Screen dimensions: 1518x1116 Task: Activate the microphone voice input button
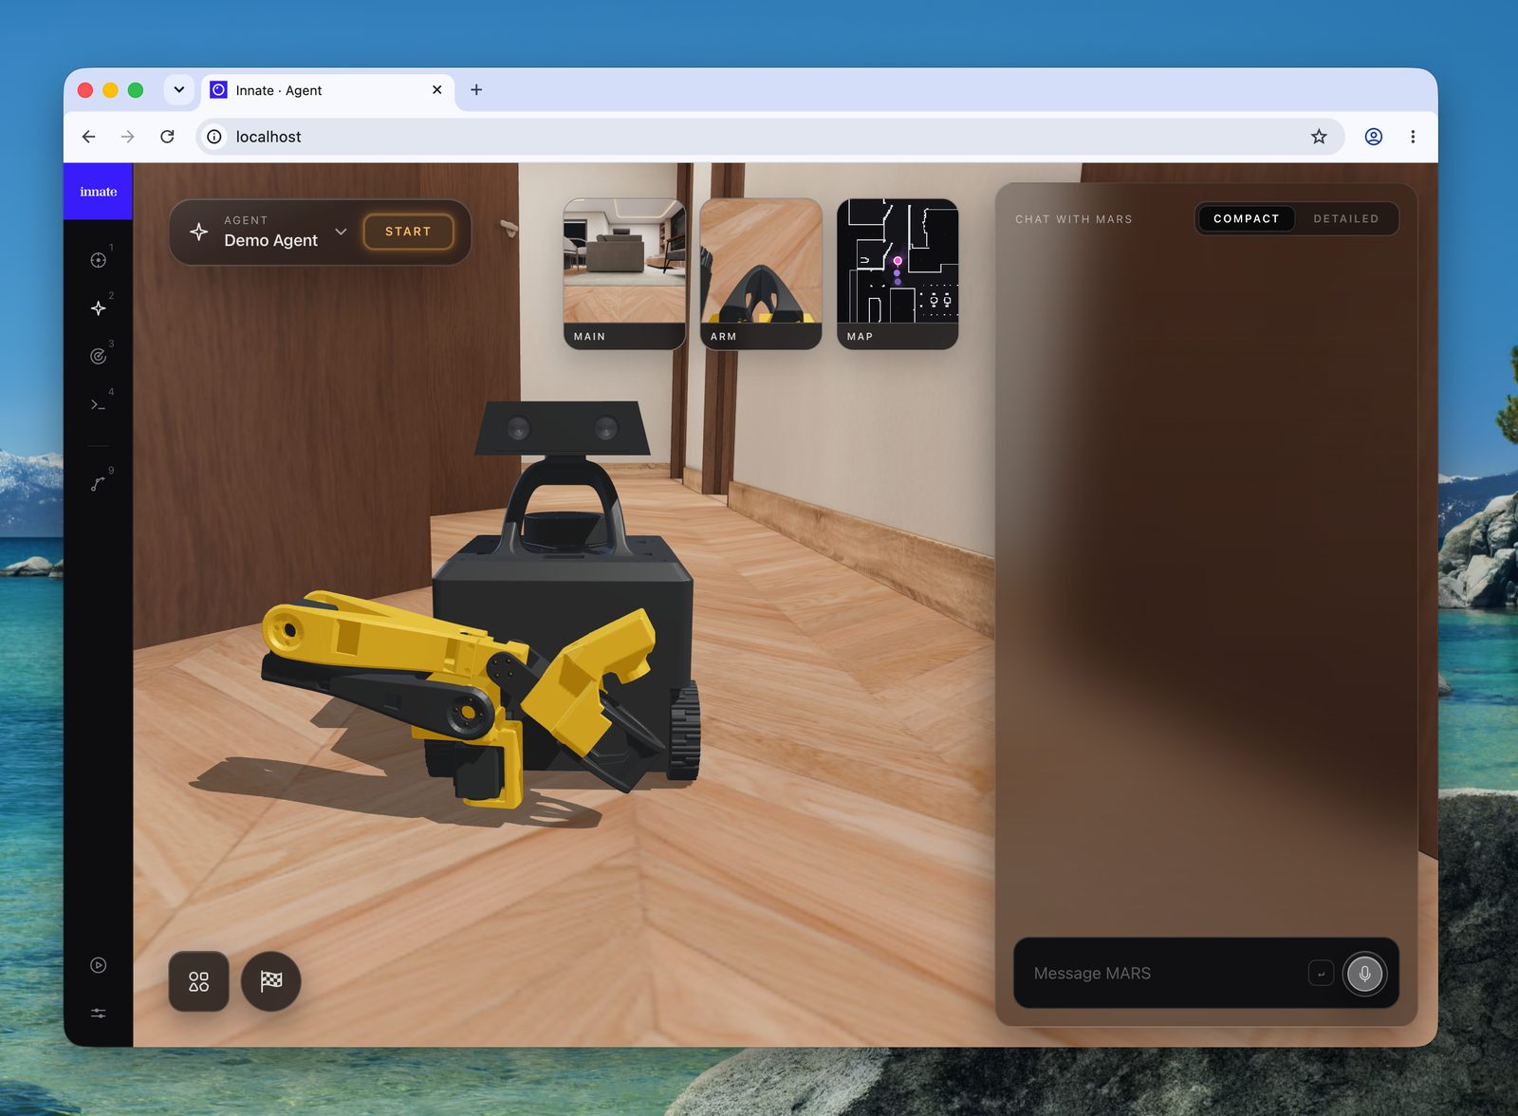point(1364,974)
